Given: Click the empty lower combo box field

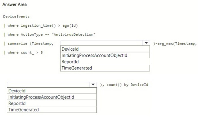Looking at the screenshot, I should click(48, 85).
